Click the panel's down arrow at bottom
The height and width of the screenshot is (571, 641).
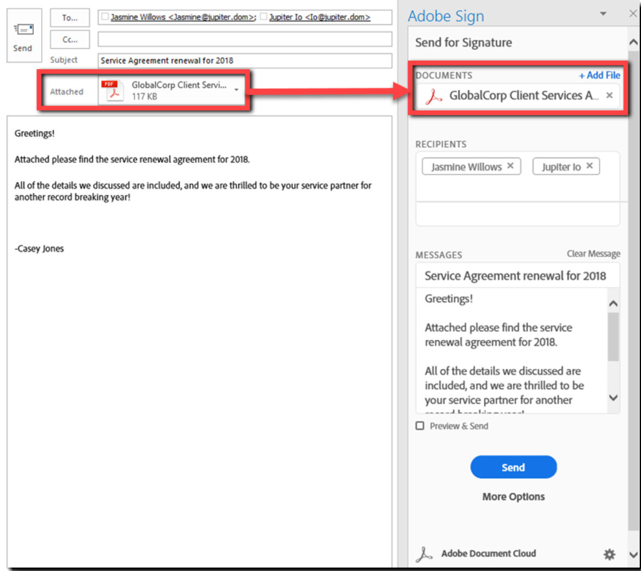tap(633, 555)
